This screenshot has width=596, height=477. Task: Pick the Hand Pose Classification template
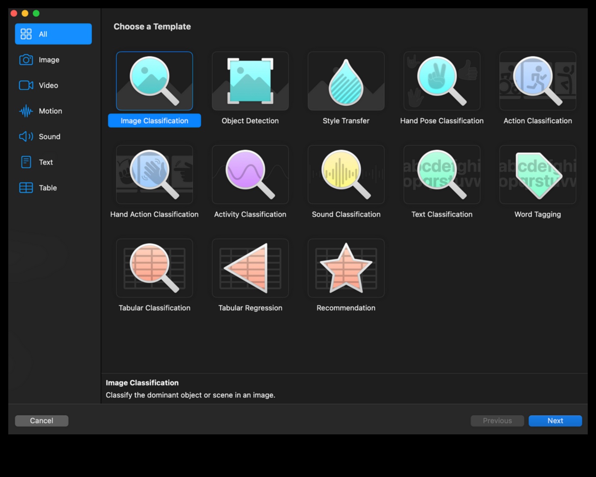(x=442, y=81)
